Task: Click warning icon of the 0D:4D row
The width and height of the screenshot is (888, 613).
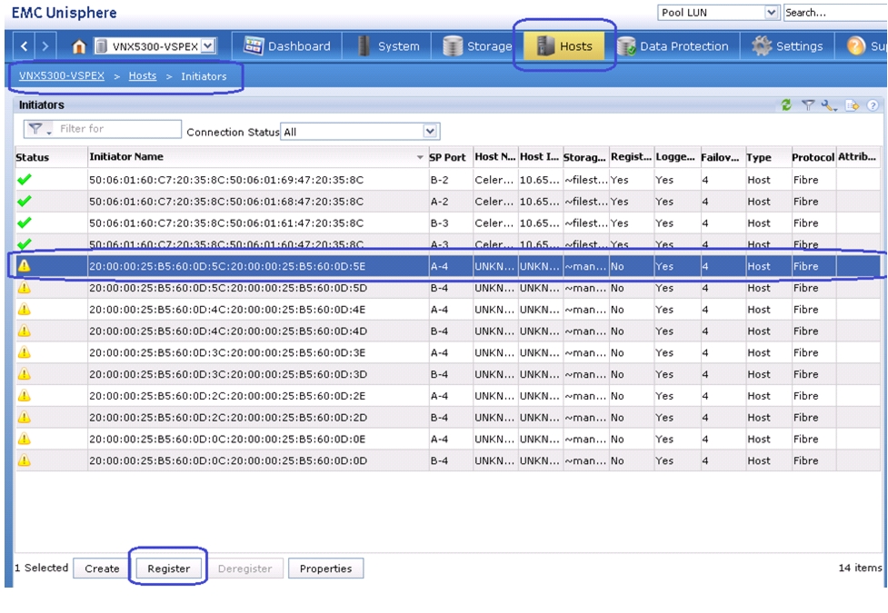Action: click(x=25, y=331)
